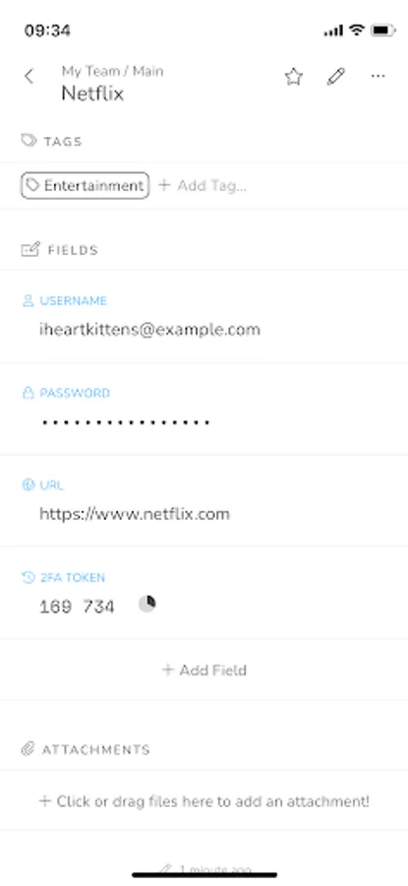Click the Username person icon
Screen dimensions: 408x886
point(28,300)
